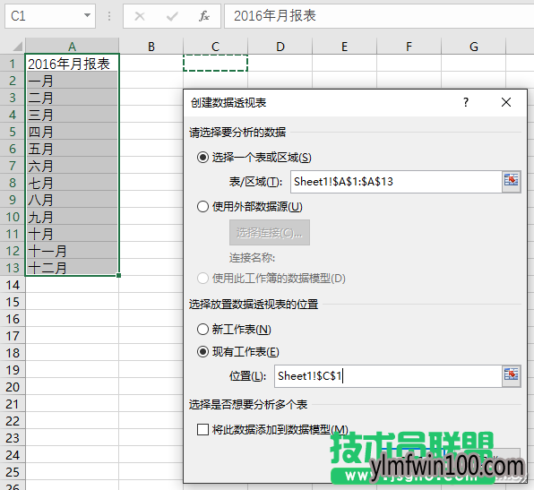Click cell containing 十一月
This screenshot has width=534, height=490.
tap(72, 251)
